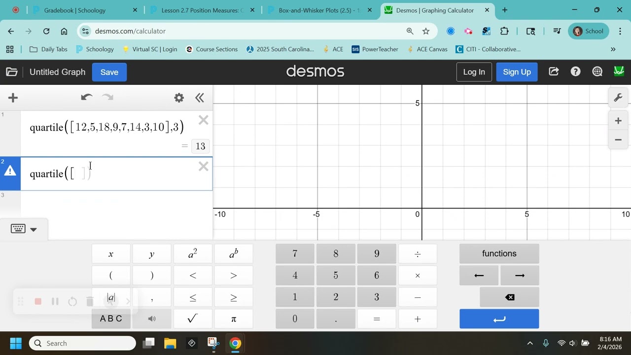Viewport: 631px width, 355px height.
Task: Switch to Lesson 2.7 Position Measures tab
Action: [x=202, y=10]
